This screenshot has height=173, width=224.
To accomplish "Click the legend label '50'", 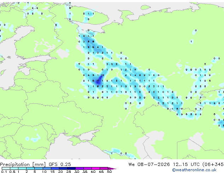I will click(x=109, y=172).
